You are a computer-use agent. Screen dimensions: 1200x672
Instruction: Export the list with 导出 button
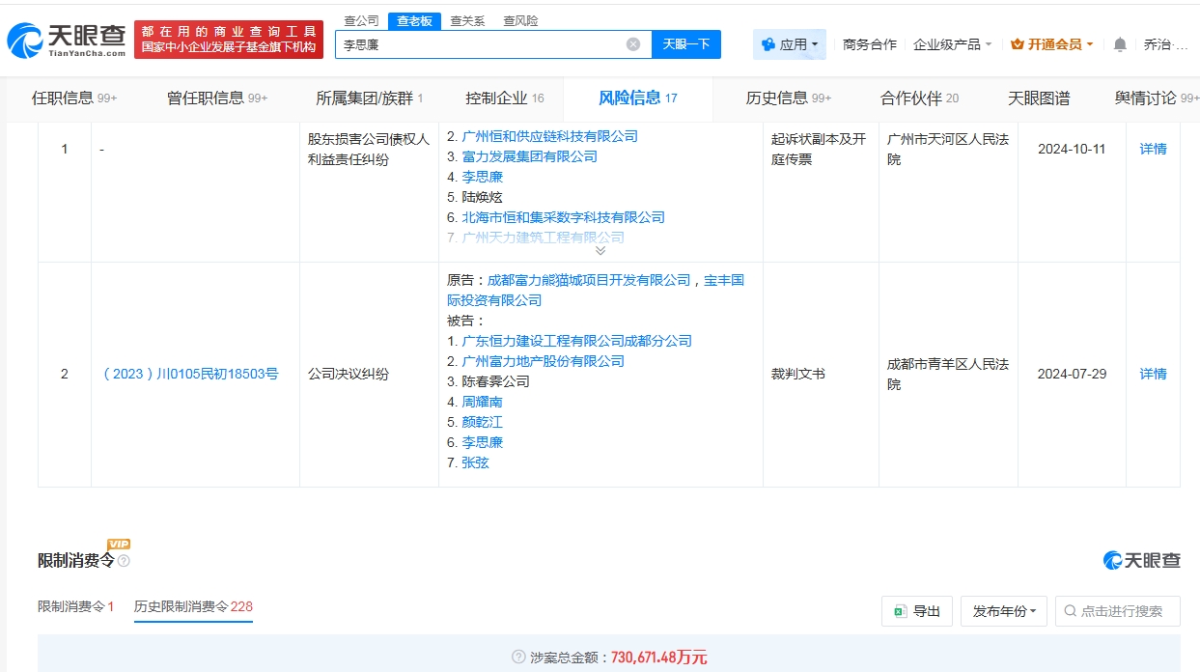(x=917, y=611)
